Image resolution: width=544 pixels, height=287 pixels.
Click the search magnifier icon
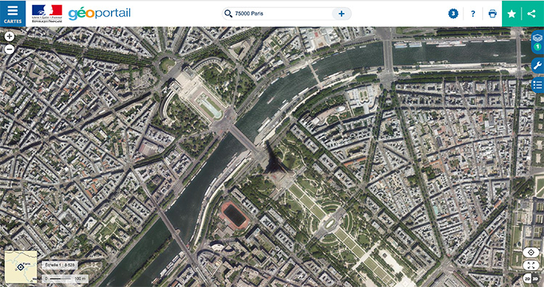[x=228, y=14]
